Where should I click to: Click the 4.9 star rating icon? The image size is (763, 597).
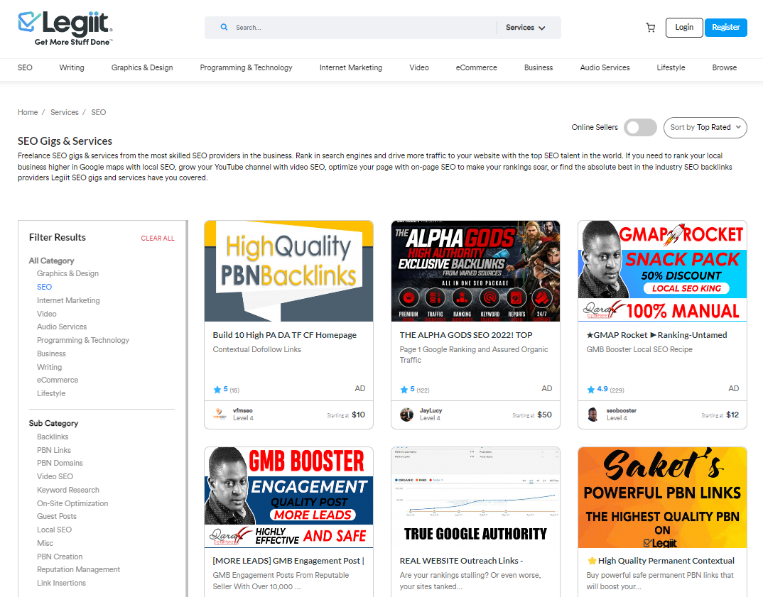point(591,390)
